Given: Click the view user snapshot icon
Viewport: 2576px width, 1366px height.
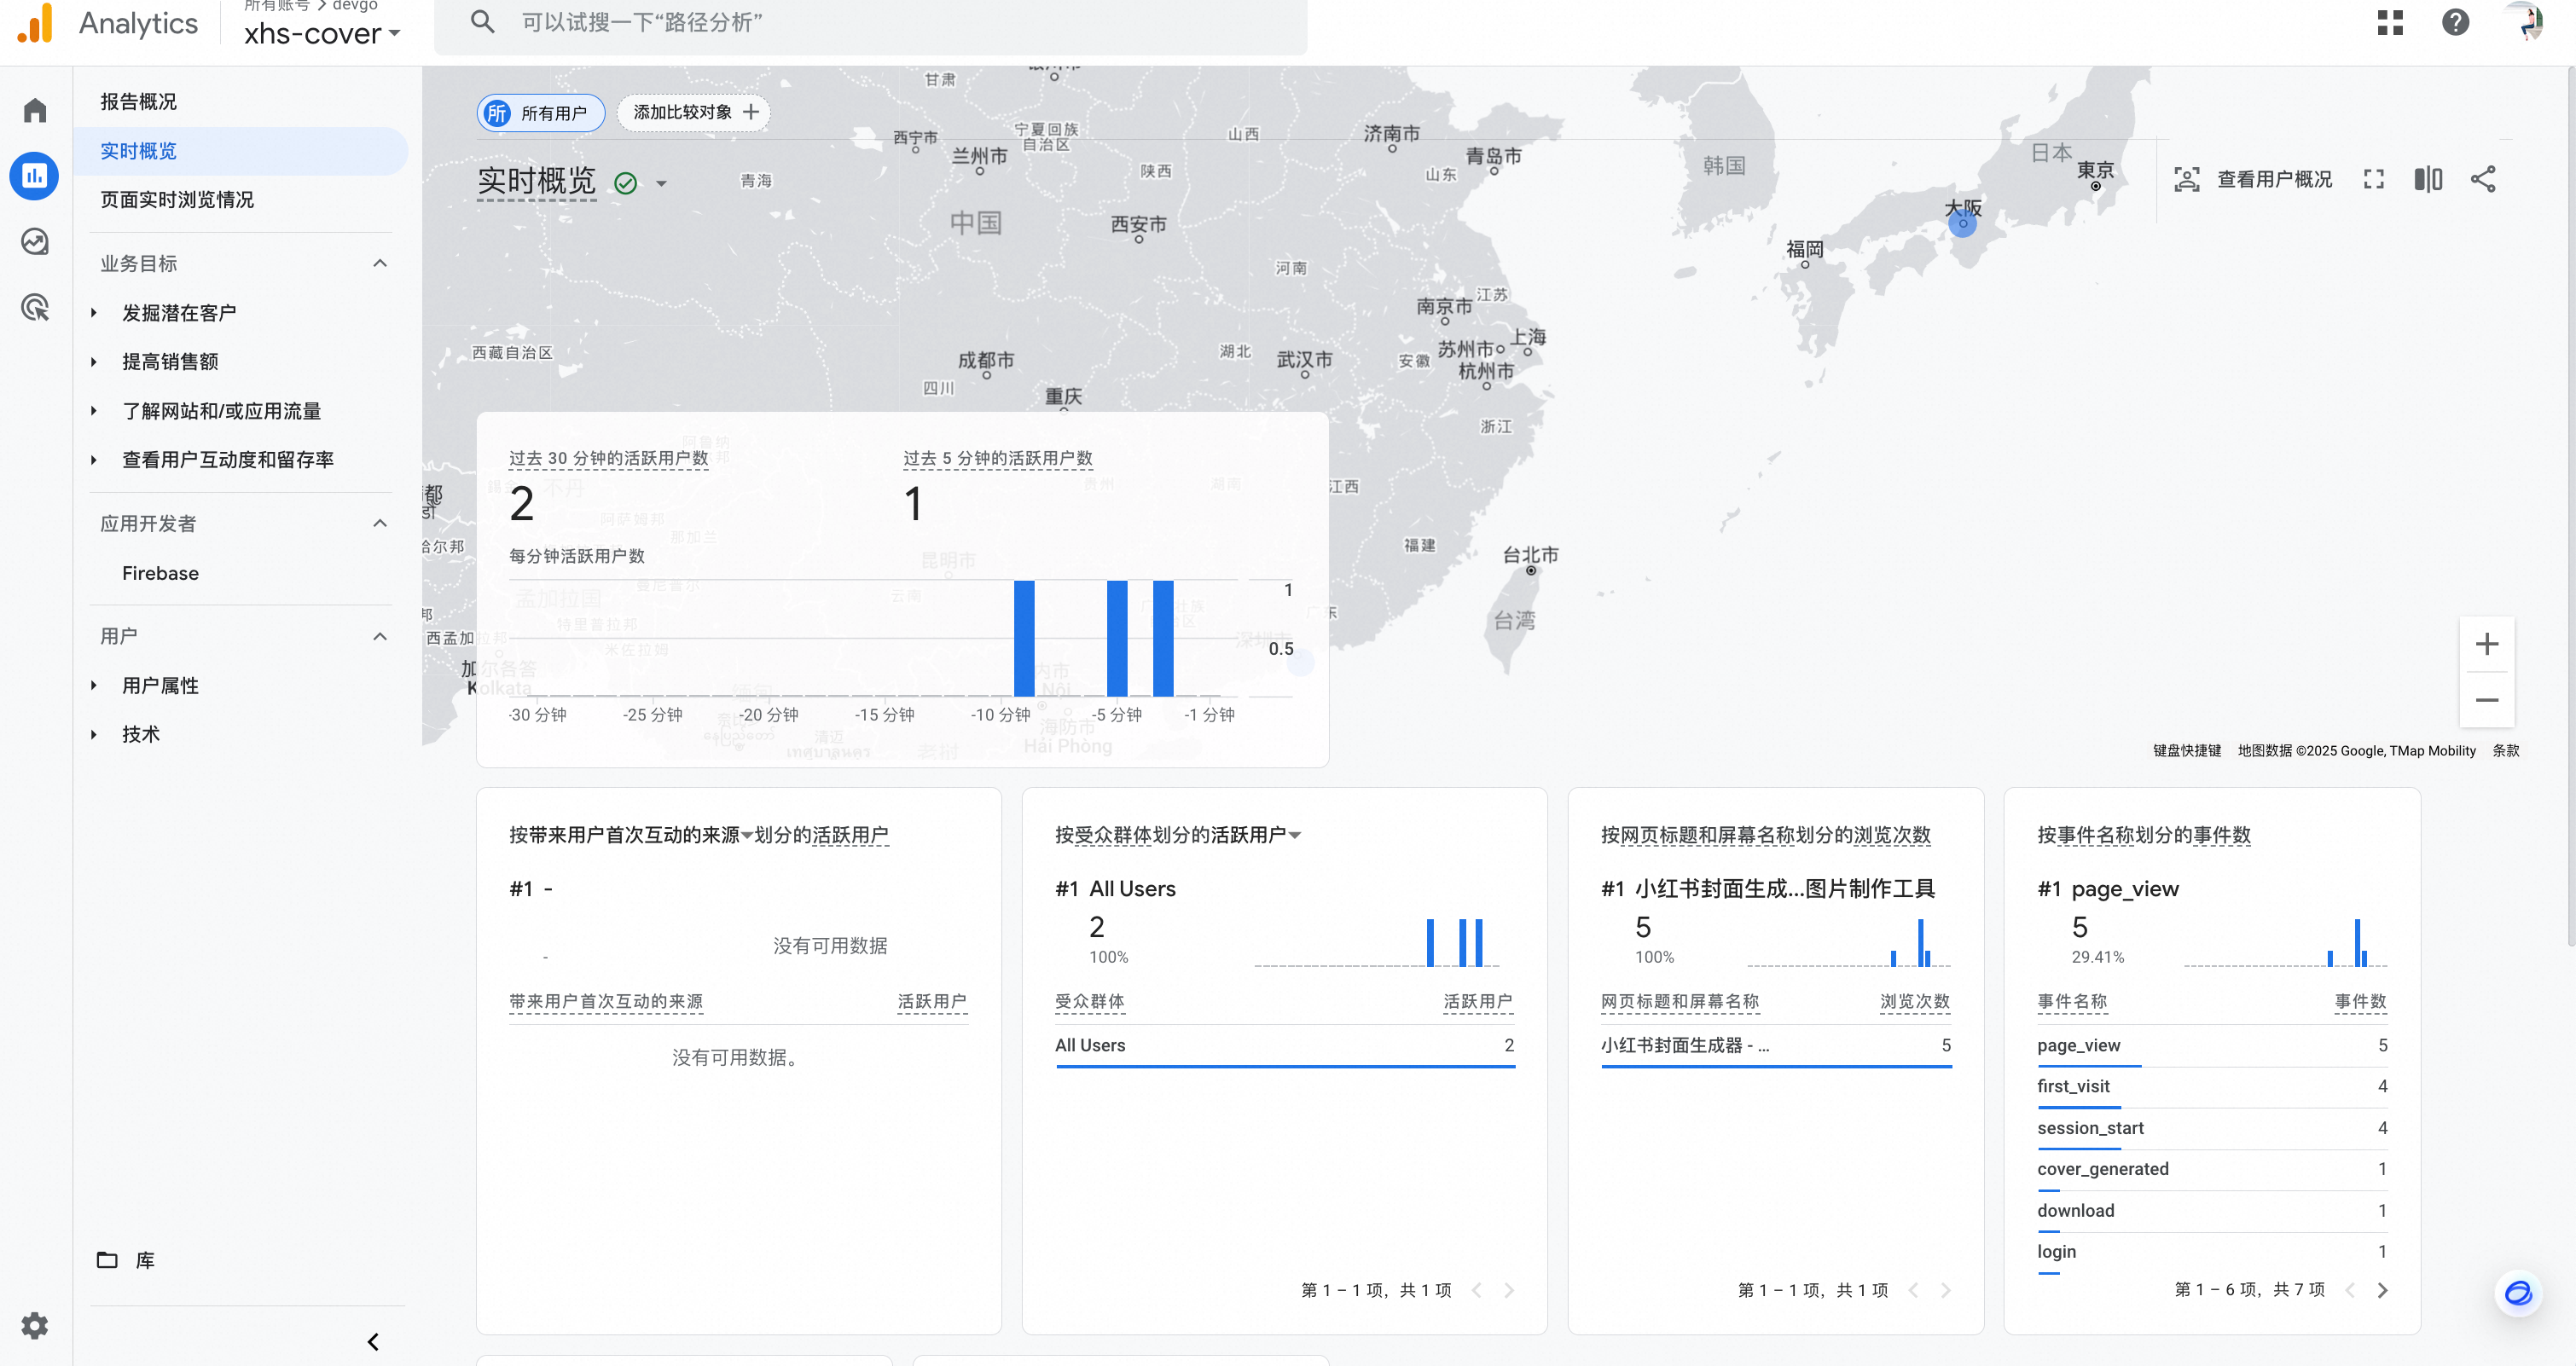Looking at the screenshot, I should 2187,179.
